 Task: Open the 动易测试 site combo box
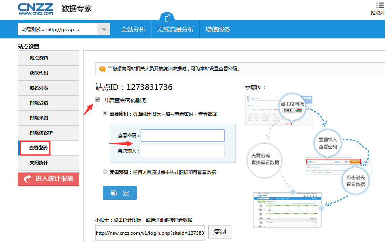(x=58, y=29)
